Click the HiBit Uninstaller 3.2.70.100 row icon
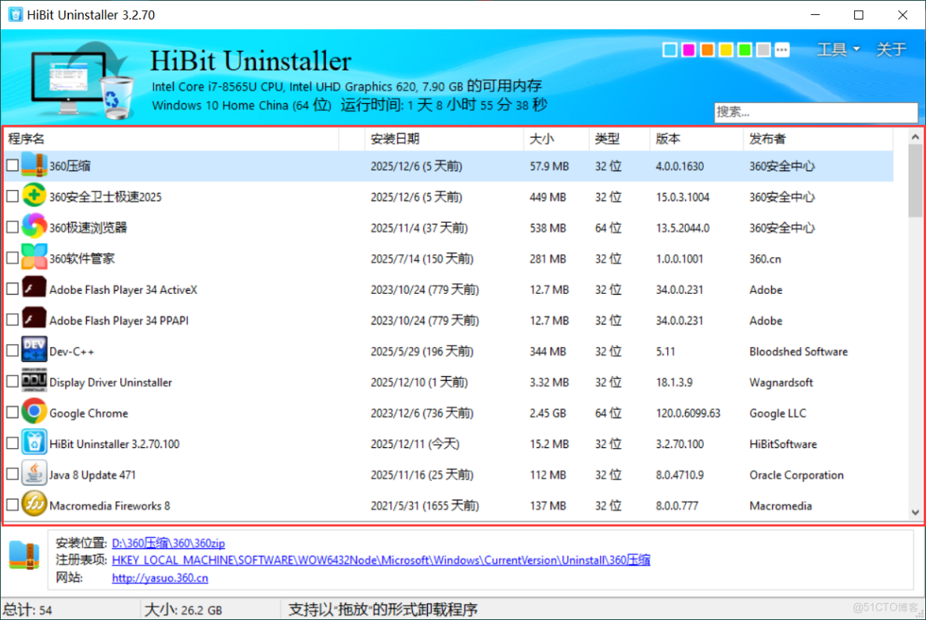 click(33, 443)
